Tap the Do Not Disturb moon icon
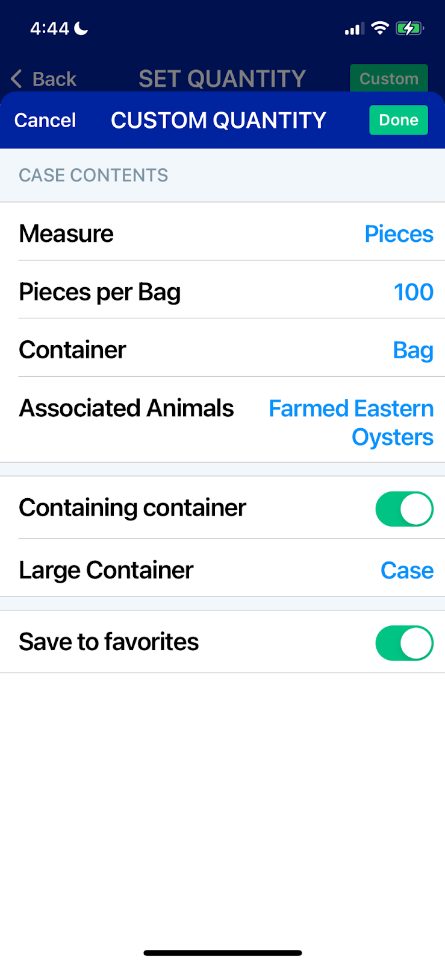 pyautogui.click(x=81, y=28)
